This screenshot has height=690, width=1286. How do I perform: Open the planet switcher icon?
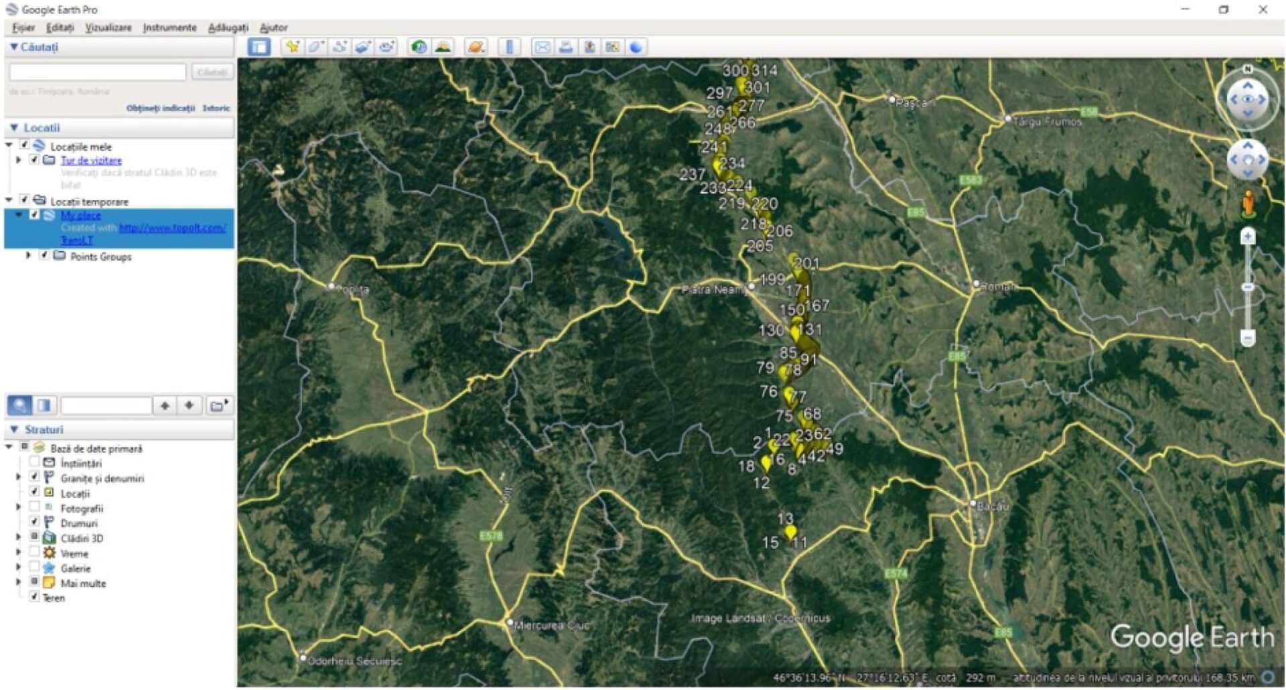[476, 47]
